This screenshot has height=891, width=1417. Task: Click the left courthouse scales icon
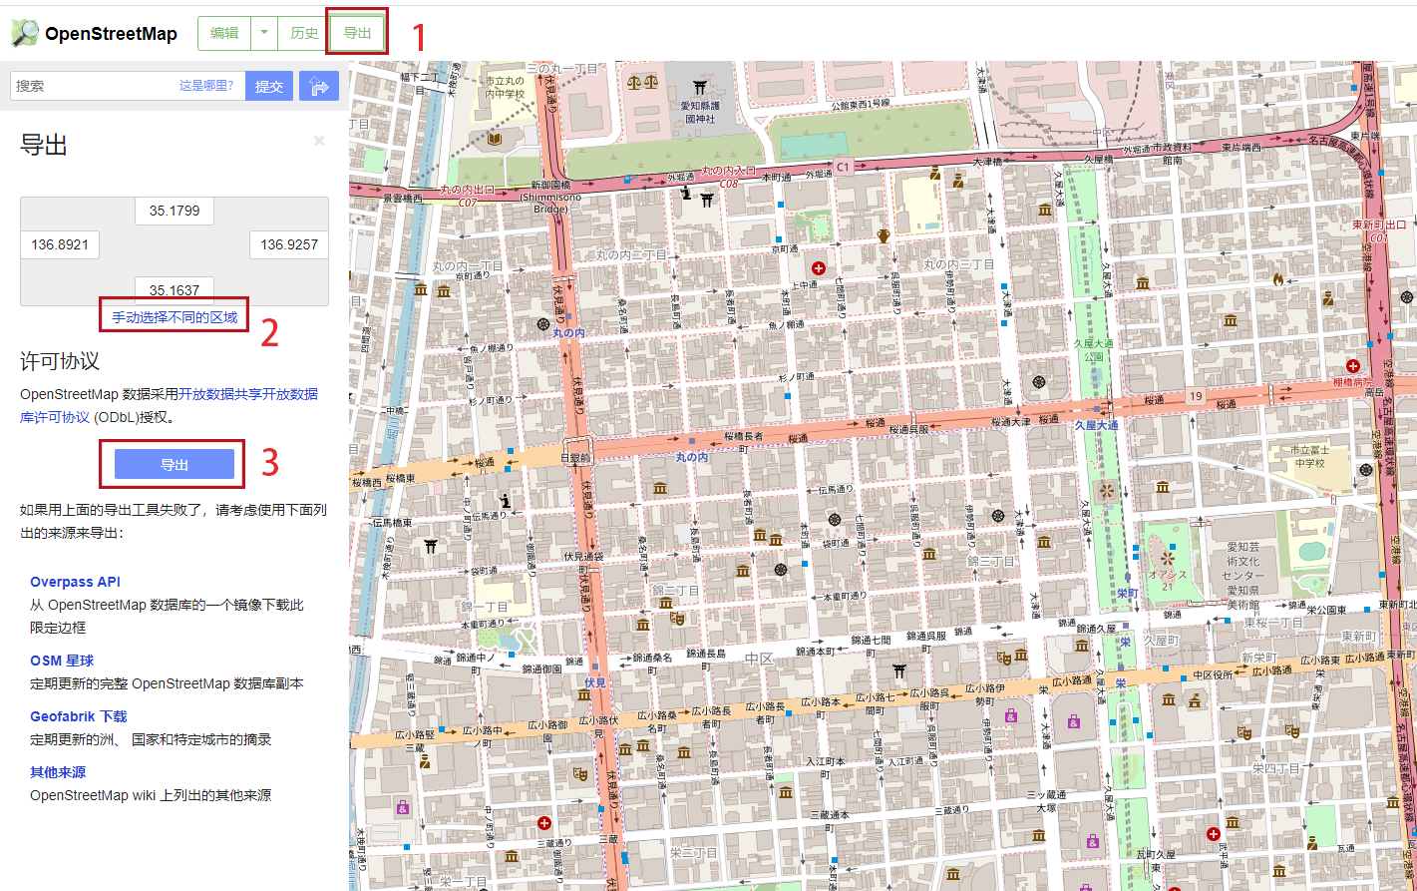pyautogui.click(x=634, y=82)
